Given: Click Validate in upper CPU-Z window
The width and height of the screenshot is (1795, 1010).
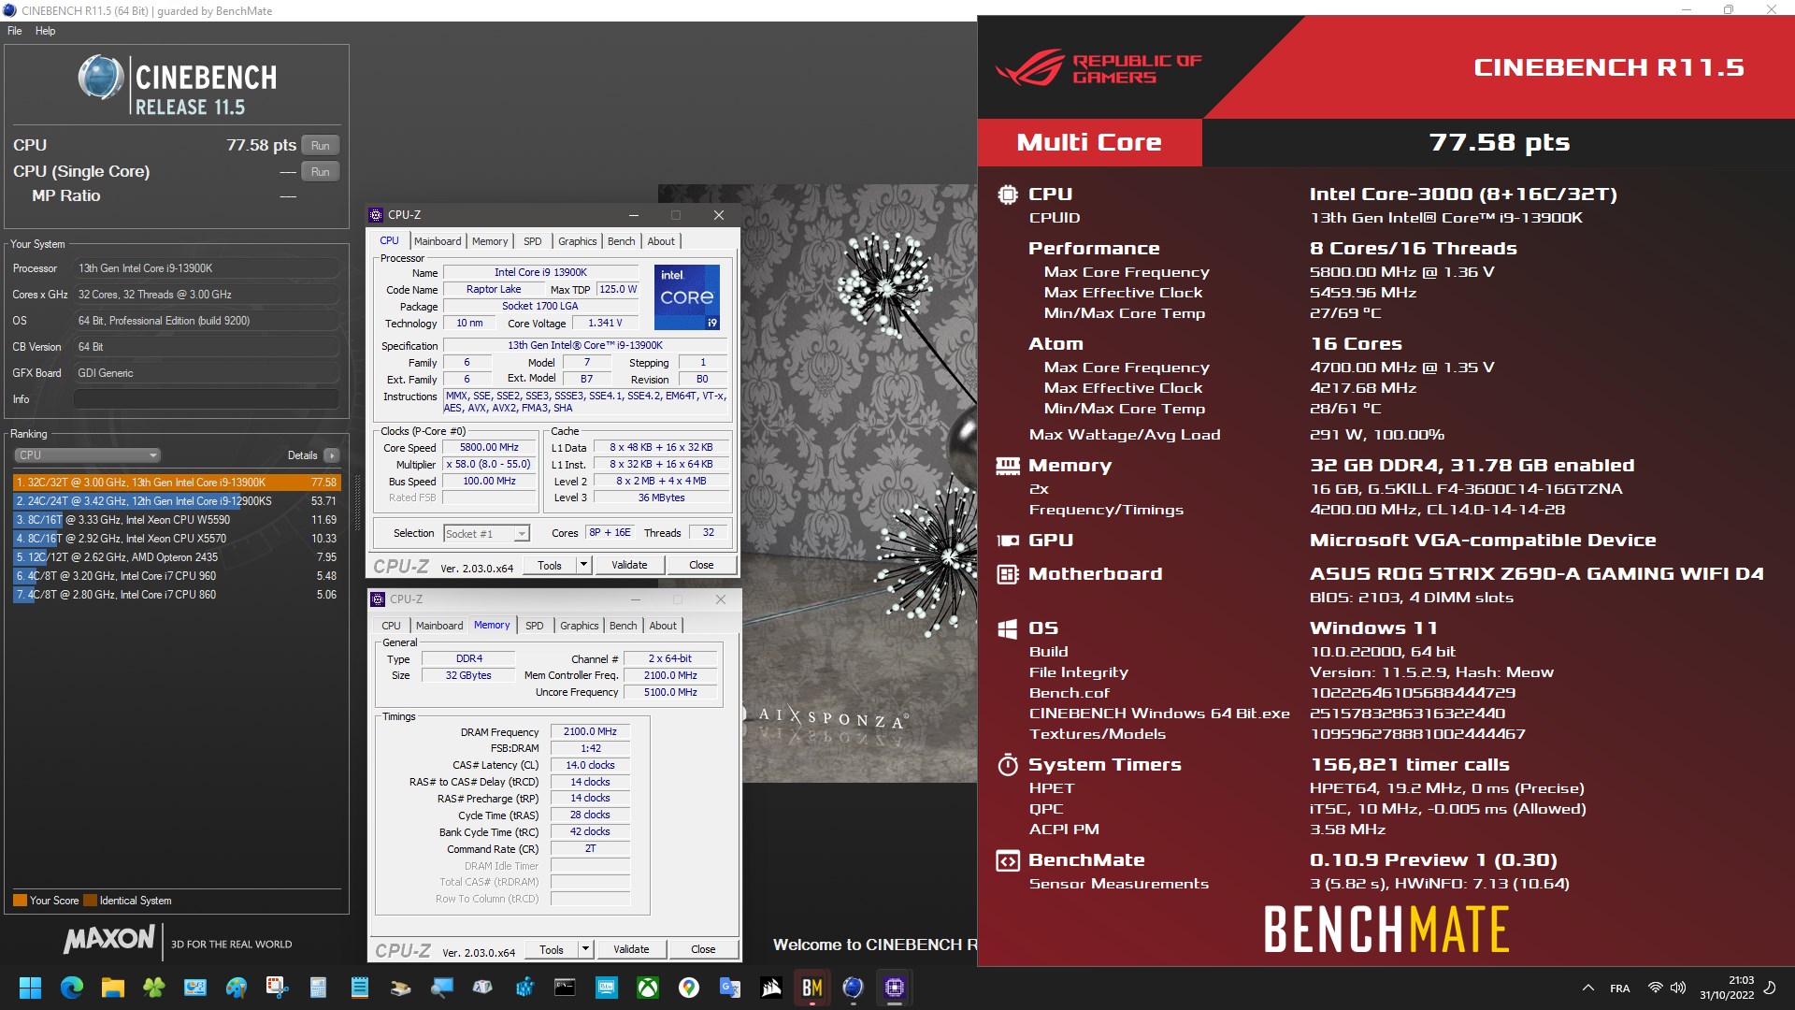Looking at the screenshot, I should tap(629, 566).
